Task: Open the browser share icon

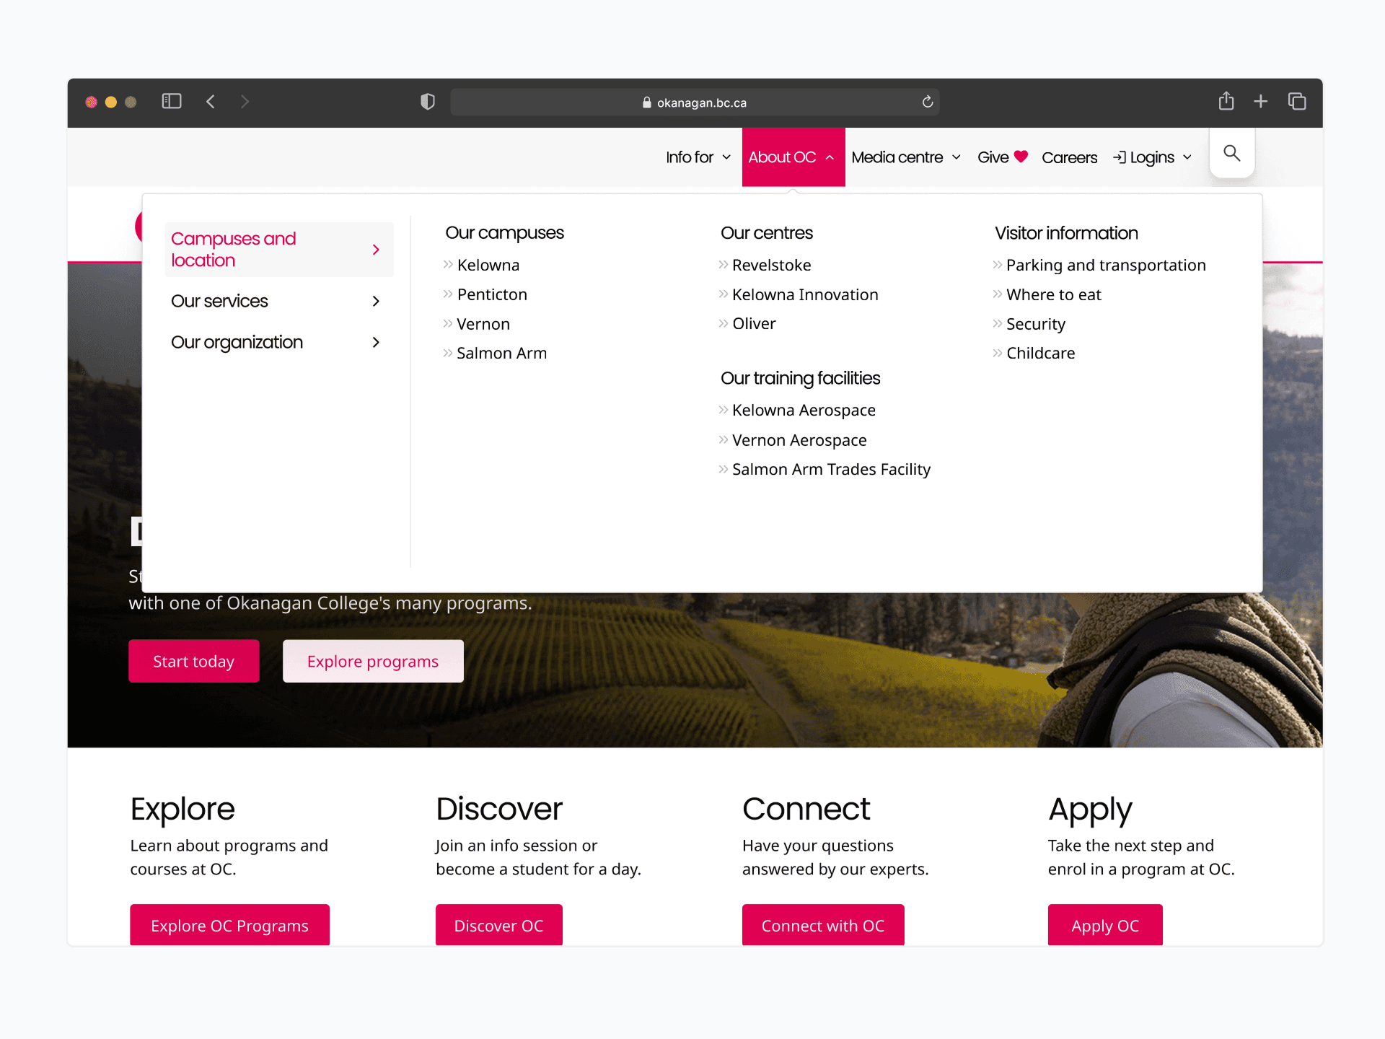Action: tap(1226, 101)
